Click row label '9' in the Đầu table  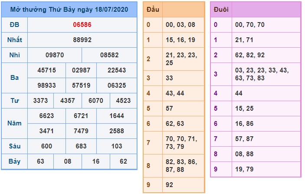148,184
